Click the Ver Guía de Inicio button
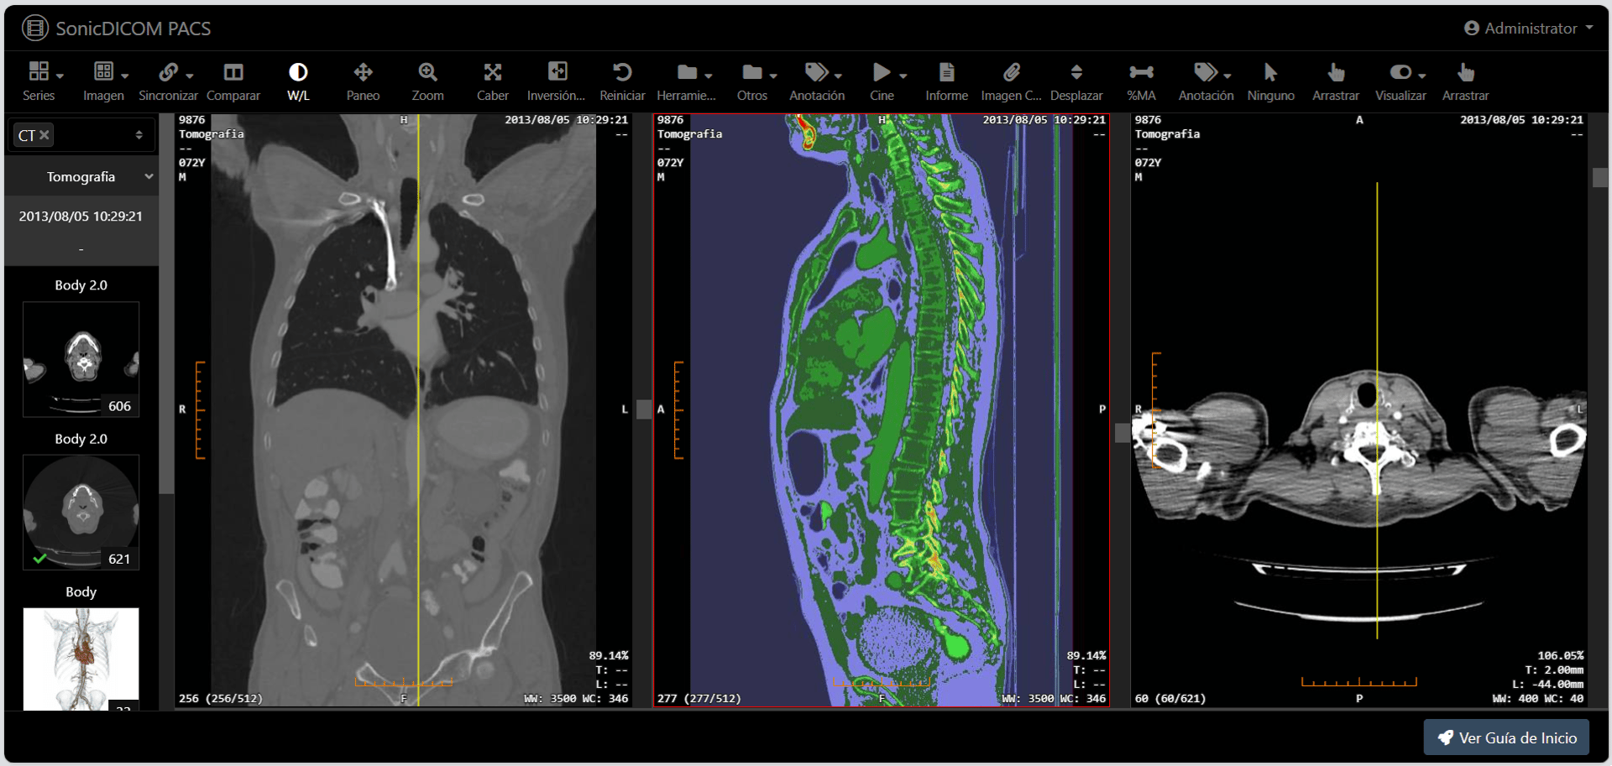 (x=1506, y=737)
